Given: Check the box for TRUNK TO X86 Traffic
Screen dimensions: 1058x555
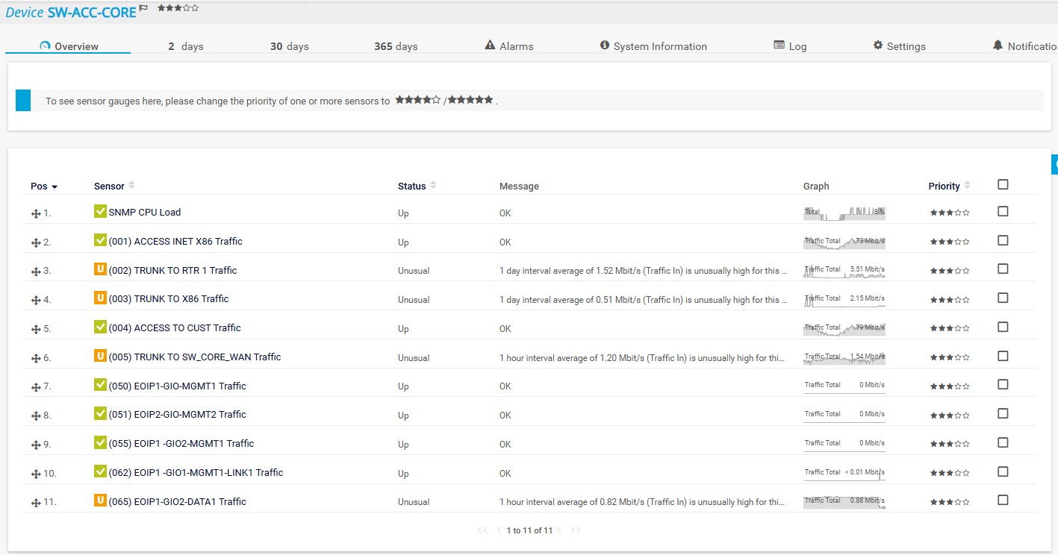Looking at the screenshot, I should pos(1003,298).
